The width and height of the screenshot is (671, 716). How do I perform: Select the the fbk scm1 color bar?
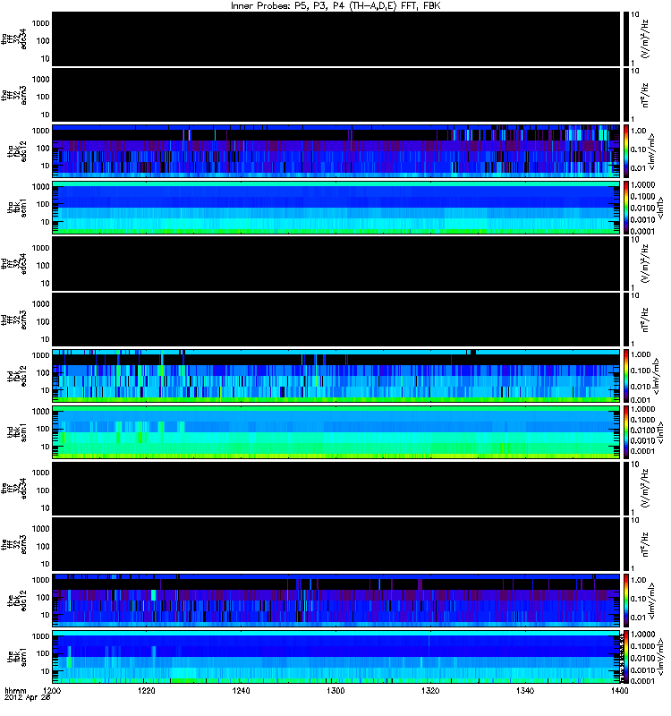coord(625,657)
